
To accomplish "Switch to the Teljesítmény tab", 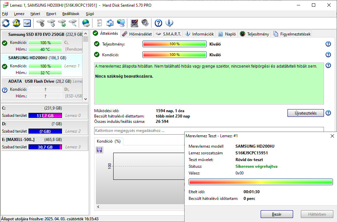I will coord(255,34).
